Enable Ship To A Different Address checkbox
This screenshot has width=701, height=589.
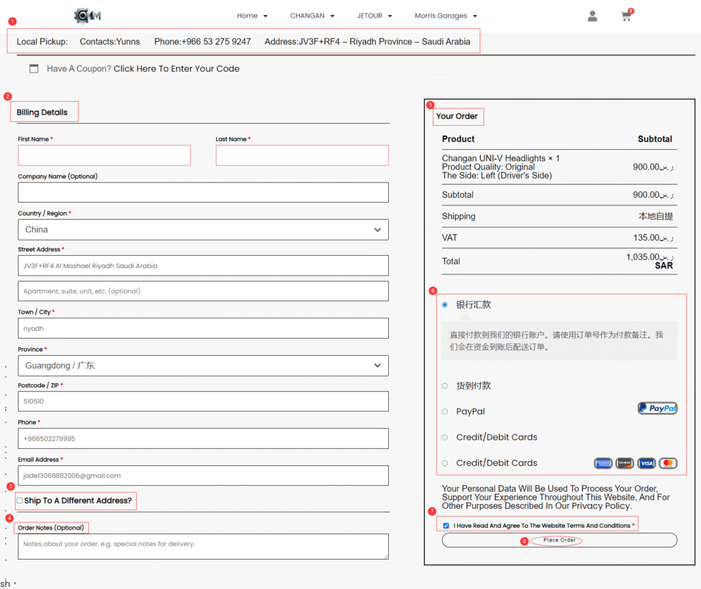pyautogui.click(x=20, y=501)
